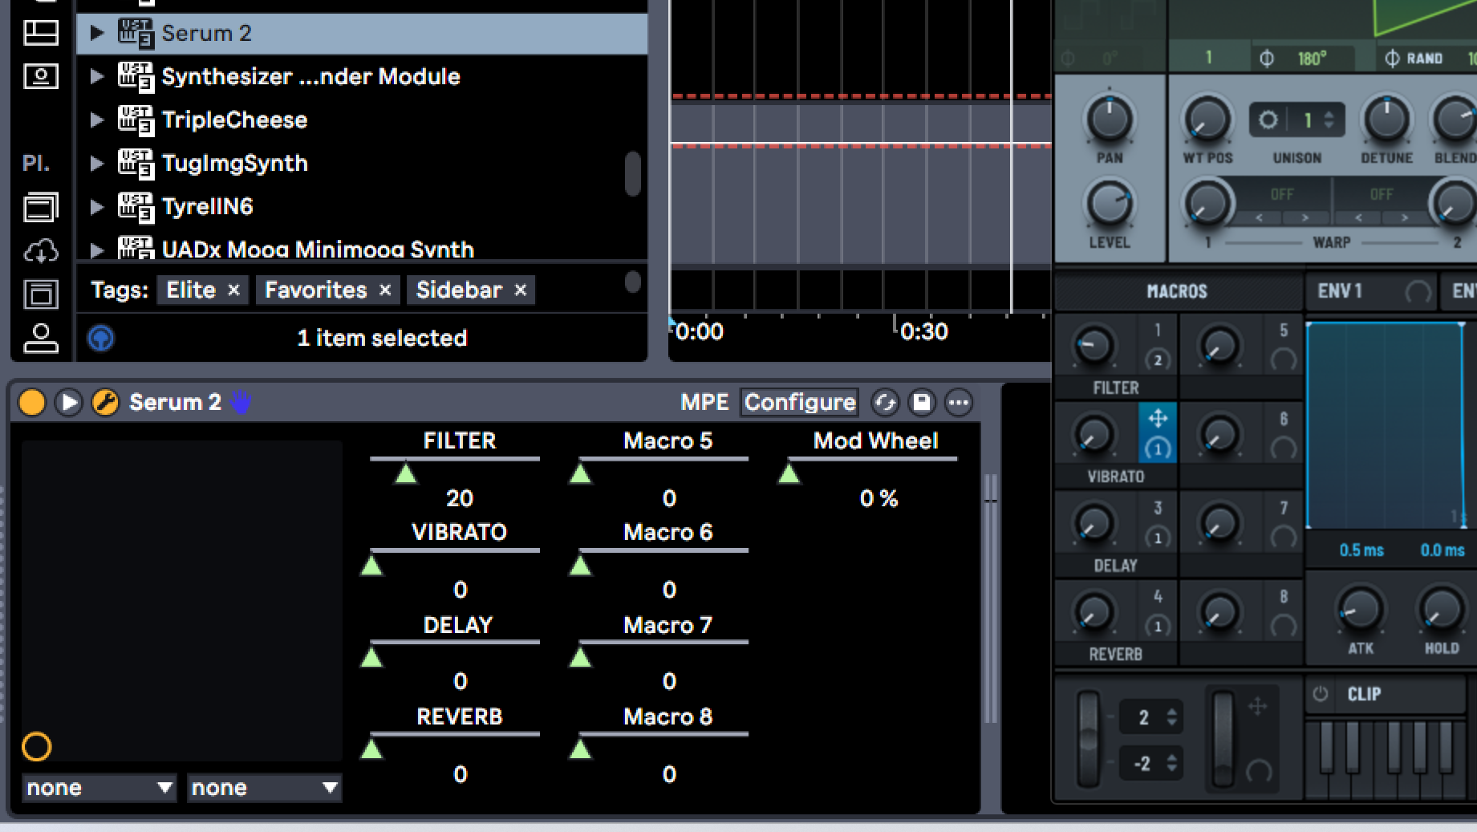Click the orange XY pad circle handle
The width and height of the screenshot is (1477, 832).
[37, 746]
